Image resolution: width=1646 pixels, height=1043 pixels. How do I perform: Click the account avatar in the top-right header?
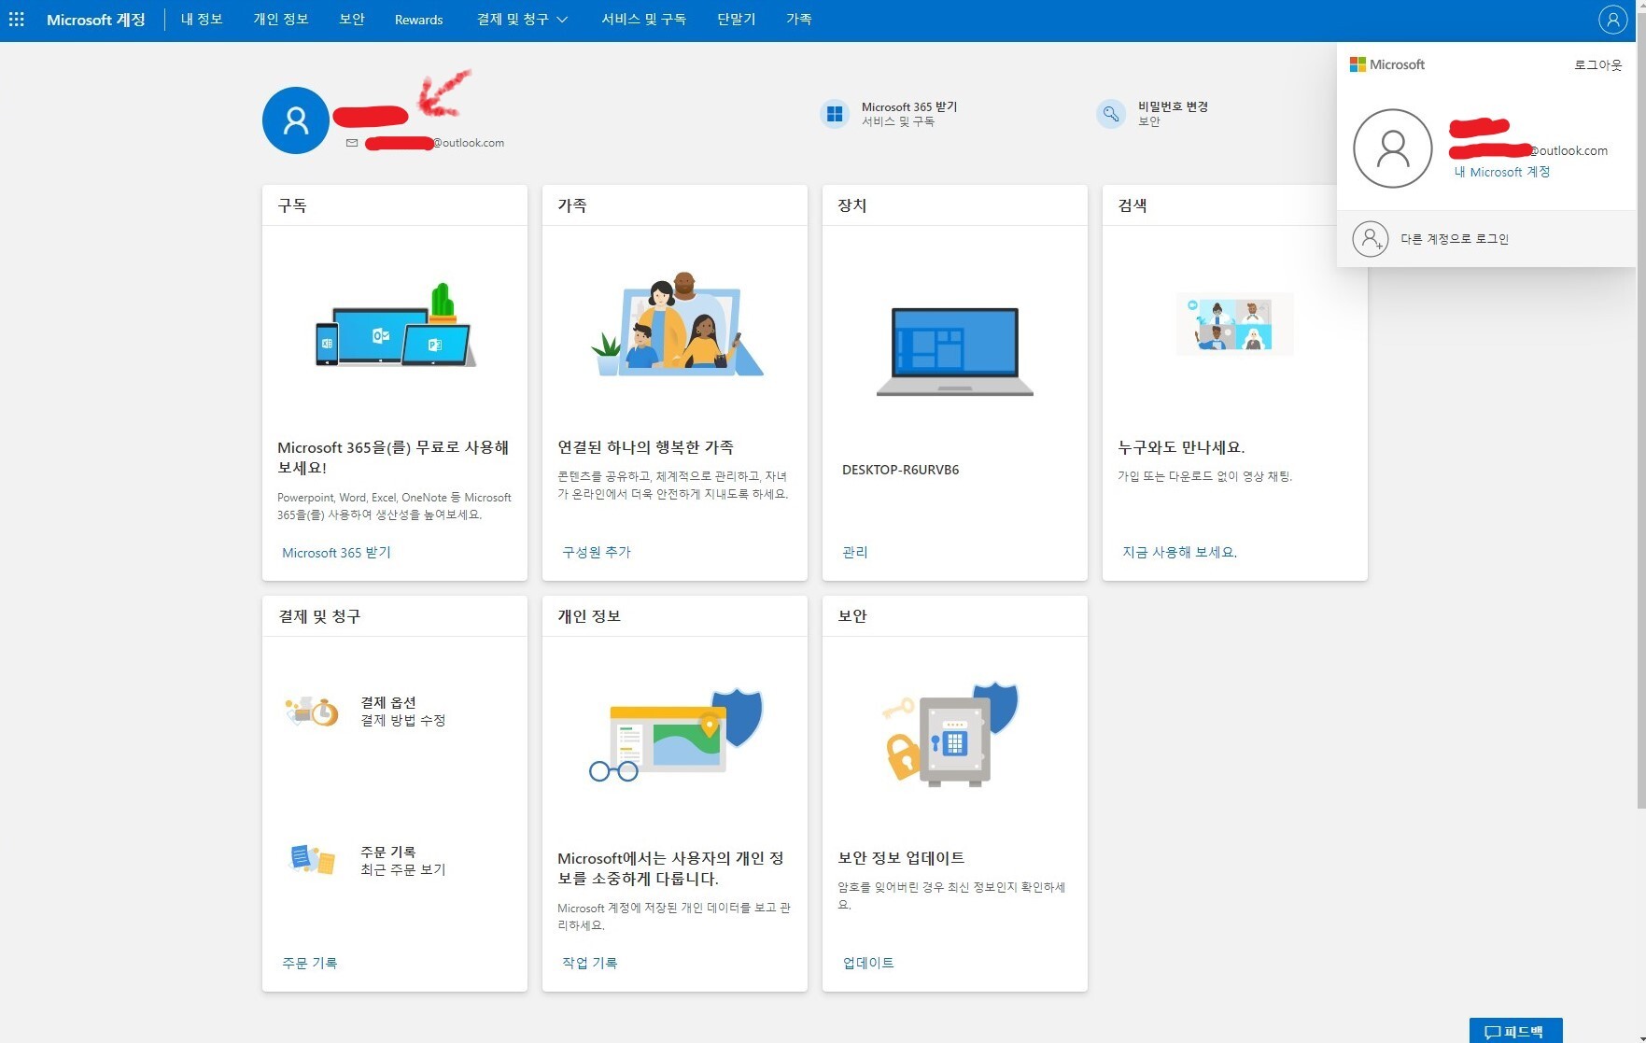(x=1612, y=20)
